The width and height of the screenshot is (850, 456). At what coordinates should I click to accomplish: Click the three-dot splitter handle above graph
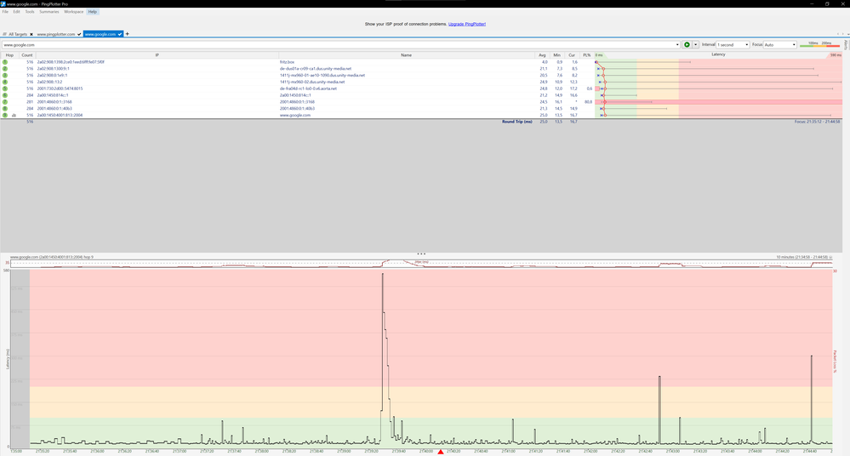[x=421, y=254]
